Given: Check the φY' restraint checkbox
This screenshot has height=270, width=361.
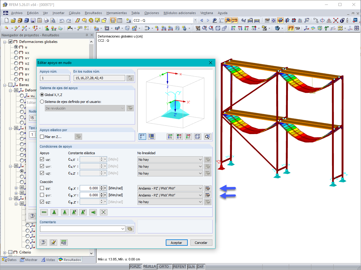Looking at the screenshot, I should click(x=42, y=195).
